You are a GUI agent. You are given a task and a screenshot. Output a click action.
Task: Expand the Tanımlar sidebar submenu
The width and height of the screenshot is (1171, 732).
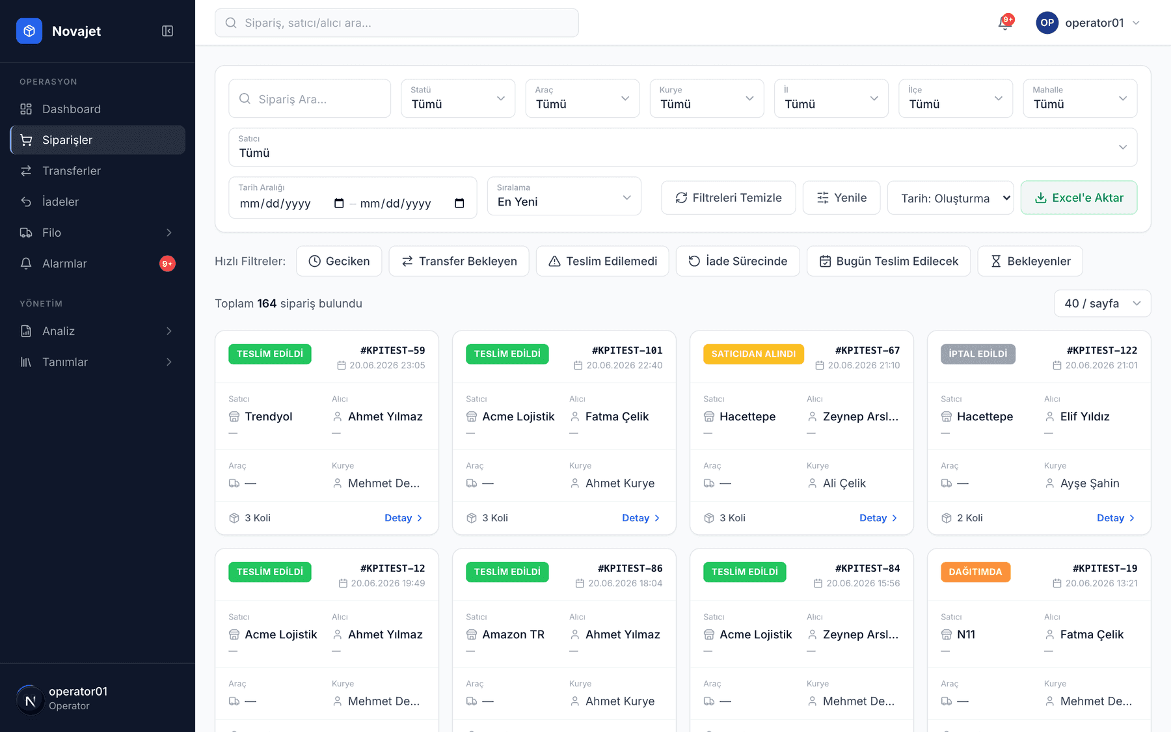point(98,362)
